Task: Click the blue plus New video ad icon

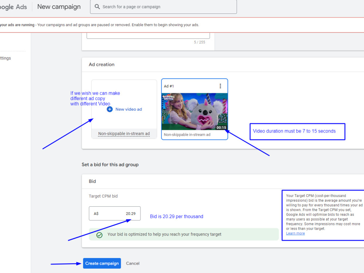Action: point(110,109)
